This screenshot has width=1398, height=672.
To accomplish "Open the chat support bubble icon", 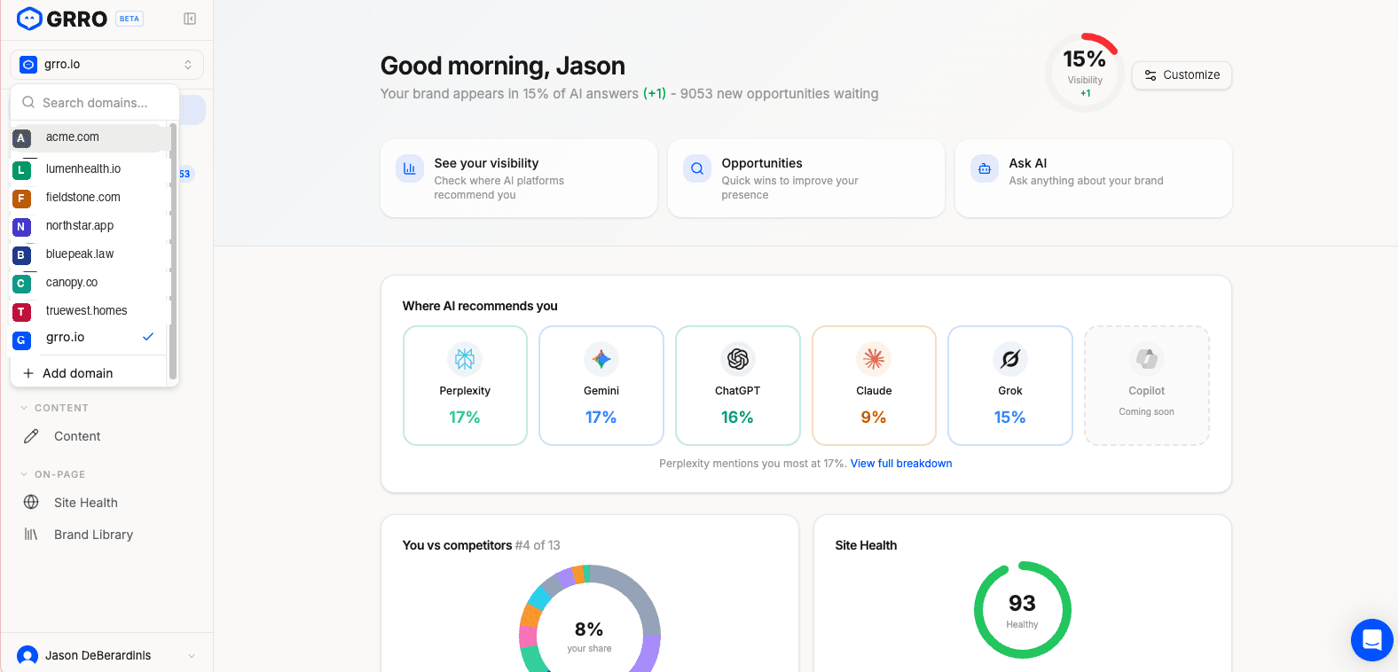I will pos(1372,640).
